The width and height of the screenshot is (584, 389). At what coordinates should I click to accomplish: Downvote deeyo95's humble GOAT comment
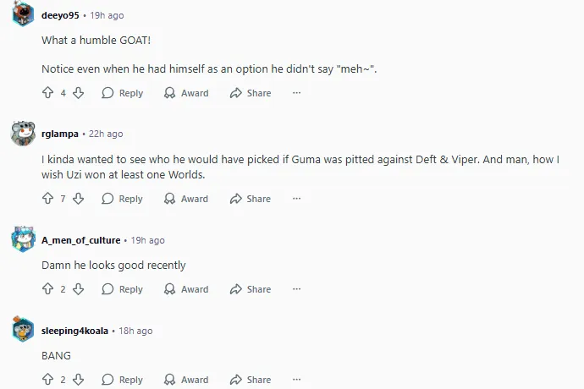pos(78,93)
